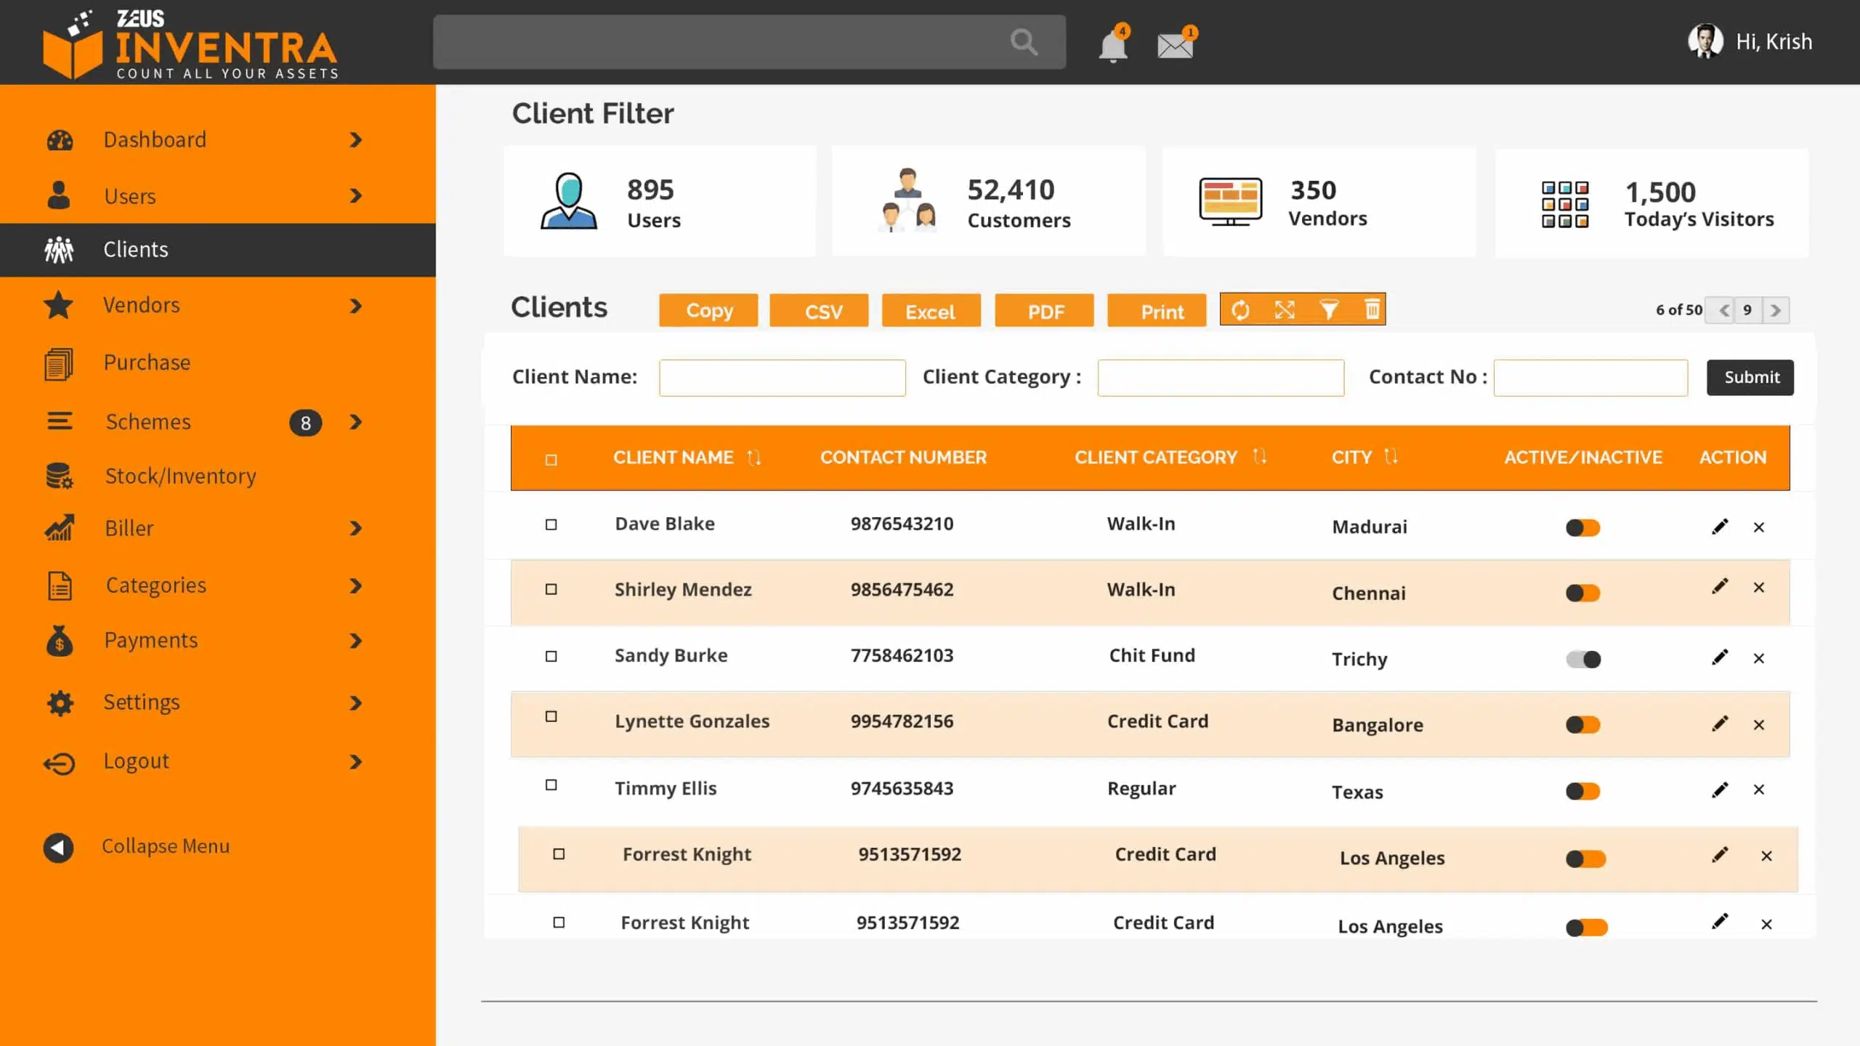Toggle active switch for Lynette Gonzales

[x=1583, y=725]
